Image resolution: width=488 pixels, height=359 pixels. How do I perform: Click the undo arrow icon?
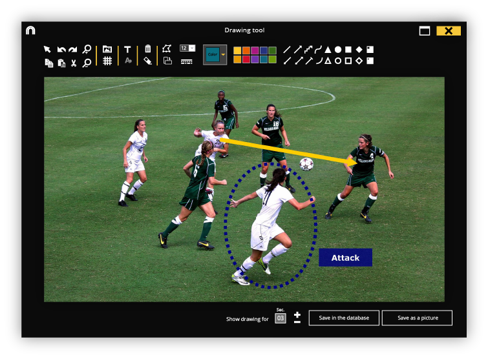[x=61, y=50]
